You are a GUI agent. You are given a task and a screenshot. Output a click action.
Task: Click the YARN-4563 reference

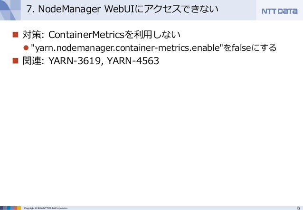click(x=133, y=61)
